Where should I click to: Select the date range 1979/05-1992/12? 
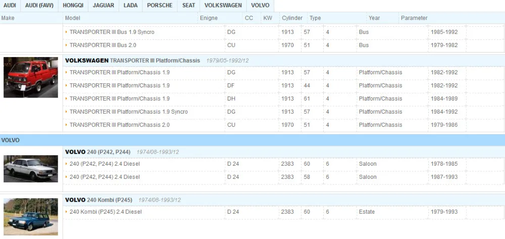[x=227, y=61]
